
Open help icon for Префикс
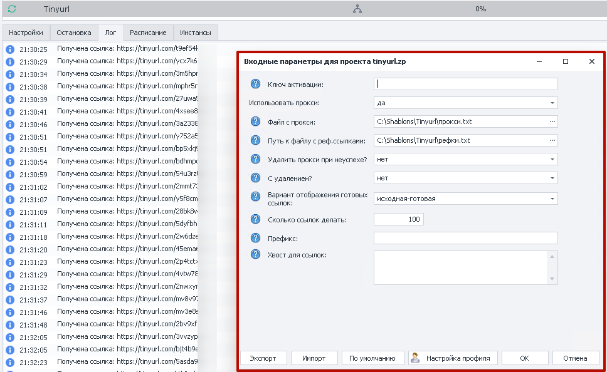[x=255, y=238]
